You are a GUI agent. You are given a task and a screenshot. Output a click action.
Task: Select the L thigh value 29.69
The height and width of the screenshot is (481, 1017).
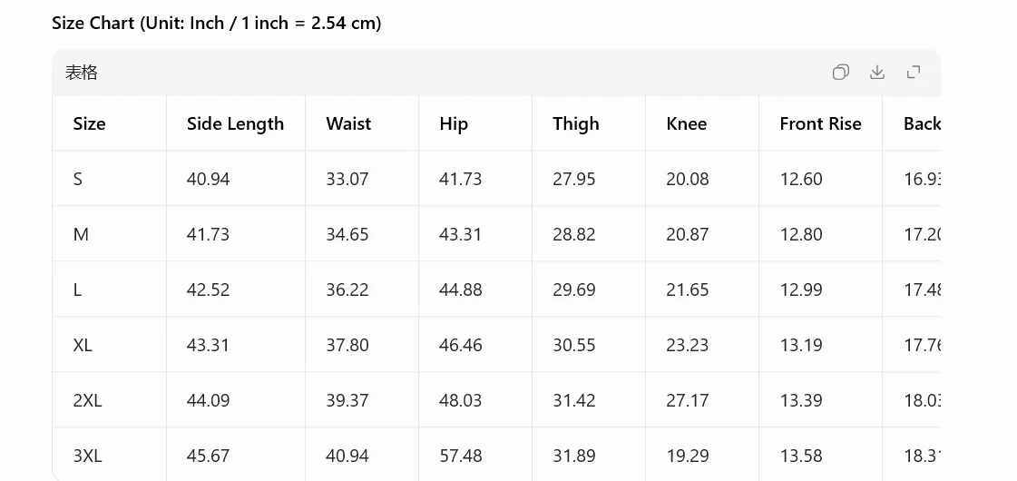[574, 290]
